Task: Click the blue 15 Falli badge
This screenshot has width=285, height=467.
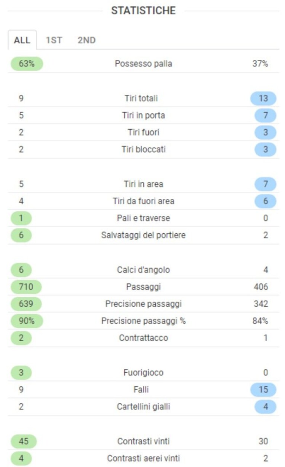Action: (263, 390)
